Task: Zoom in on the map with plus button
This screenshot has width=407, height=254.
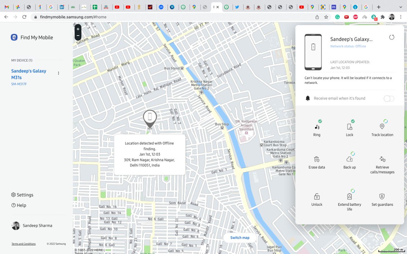Action: click(78, 29)
